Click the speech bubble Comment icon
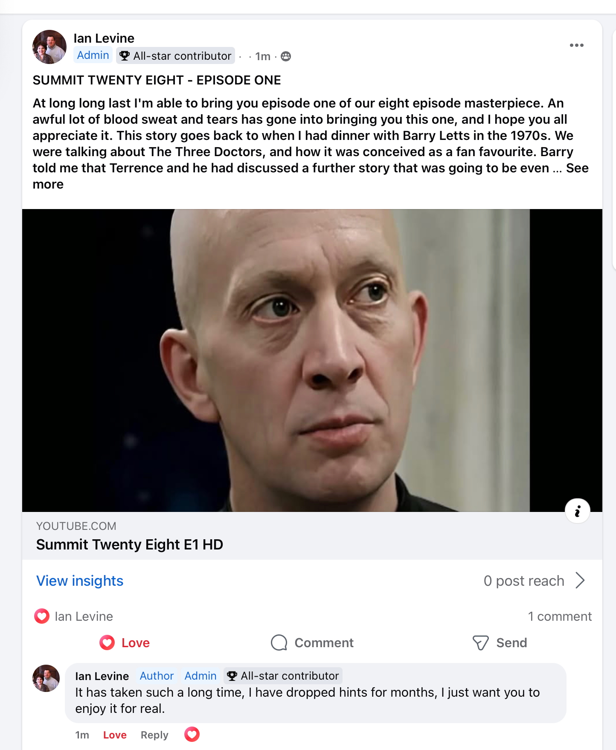The height and width of the screenshot is (750, 616). (279, 642)
